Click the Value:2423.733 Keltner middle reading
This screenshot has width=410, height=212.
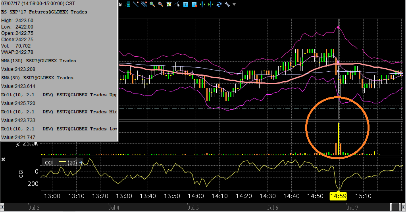point(18,120)
